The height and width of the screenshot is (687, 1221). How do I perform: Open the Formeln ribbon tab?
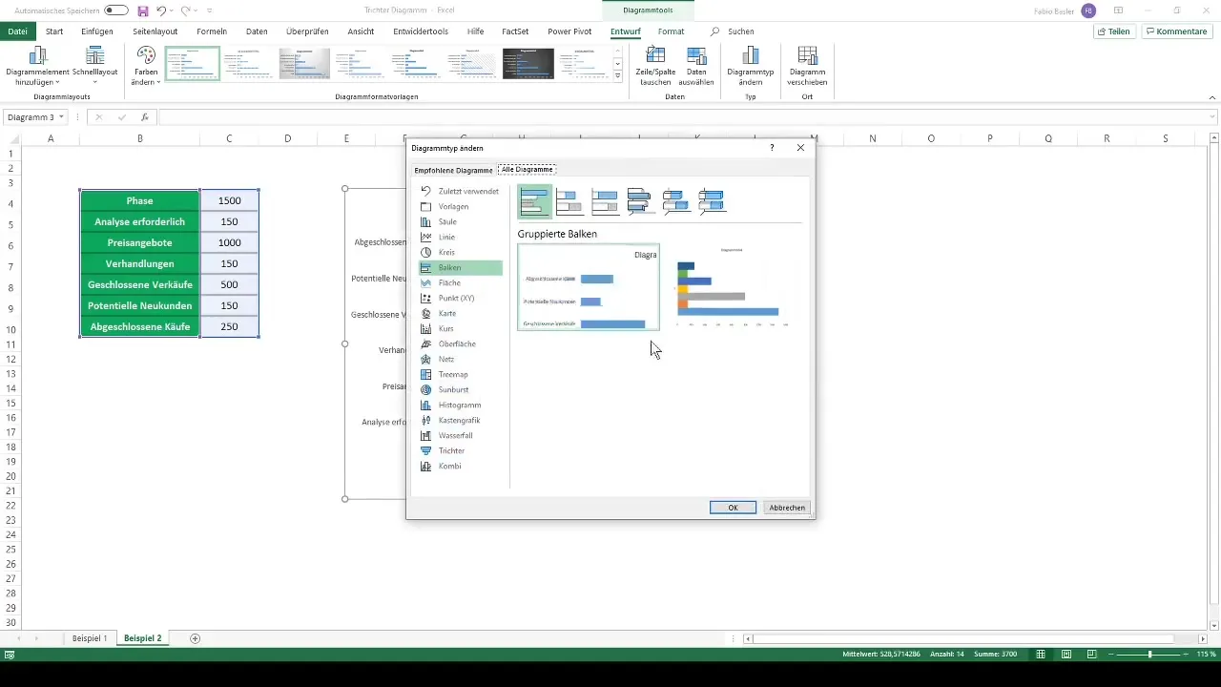[212, 31]
